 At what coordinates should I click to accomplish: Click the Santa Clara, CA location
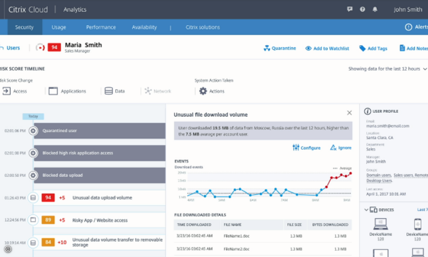click(x=379, y=137)
